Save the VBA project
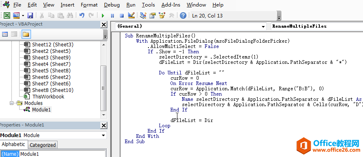Image resolution: width=363 pixels, height=157 pixels. pyautogui.click(x=30, y=15)
